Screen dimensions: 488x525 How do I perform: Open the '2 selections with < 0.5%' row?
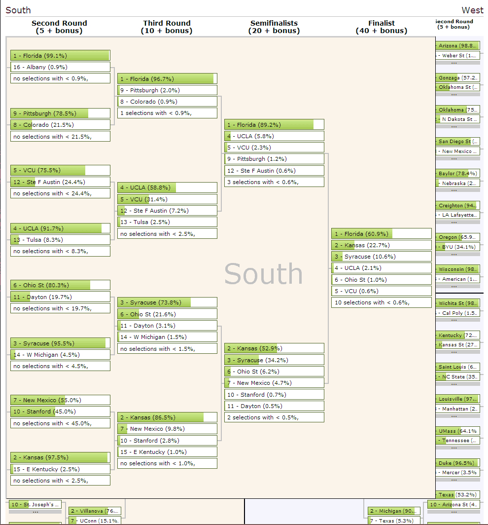(x=274, y=417)
